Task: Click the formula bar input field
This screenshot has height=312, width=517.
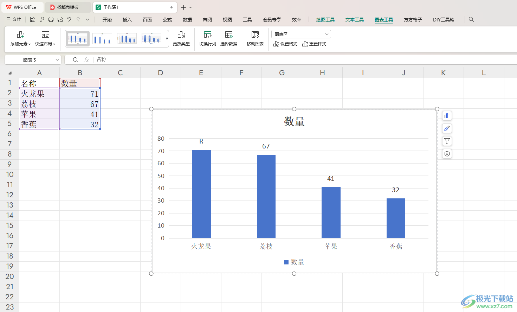Action: 305,60
